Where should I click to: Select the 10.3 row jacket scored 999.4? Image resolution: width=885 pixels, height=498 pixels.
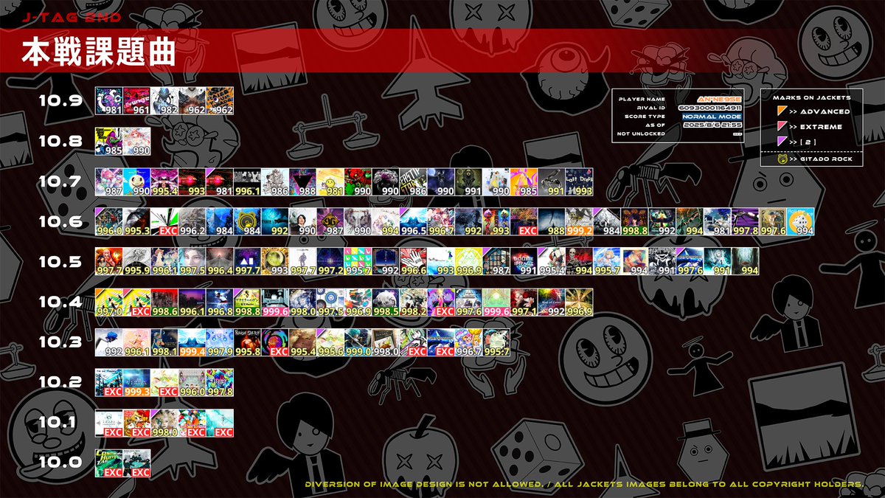tap(192, 342)
